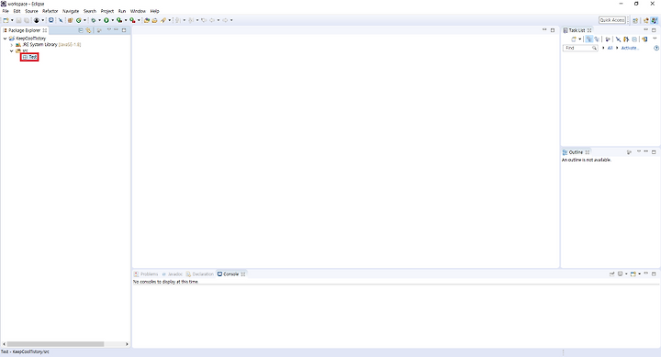Toggle Link with Editor in Package Explorer
Image resolution: width=661 pixels, height=357 pixels.
click(x=88, y=30)
